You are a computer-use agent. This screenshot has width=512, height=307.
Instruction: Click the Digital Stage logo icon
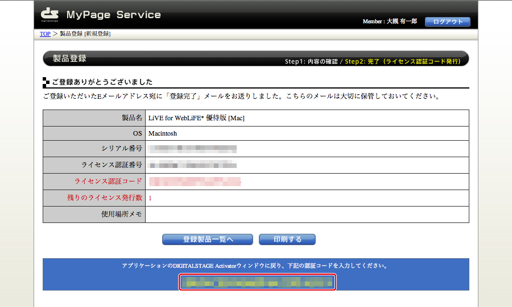49,15
